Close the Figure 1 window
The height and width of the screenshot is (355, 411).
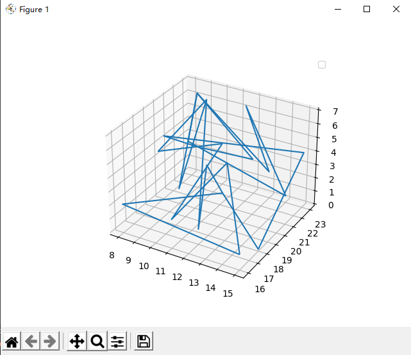click(x=396, y=9)
